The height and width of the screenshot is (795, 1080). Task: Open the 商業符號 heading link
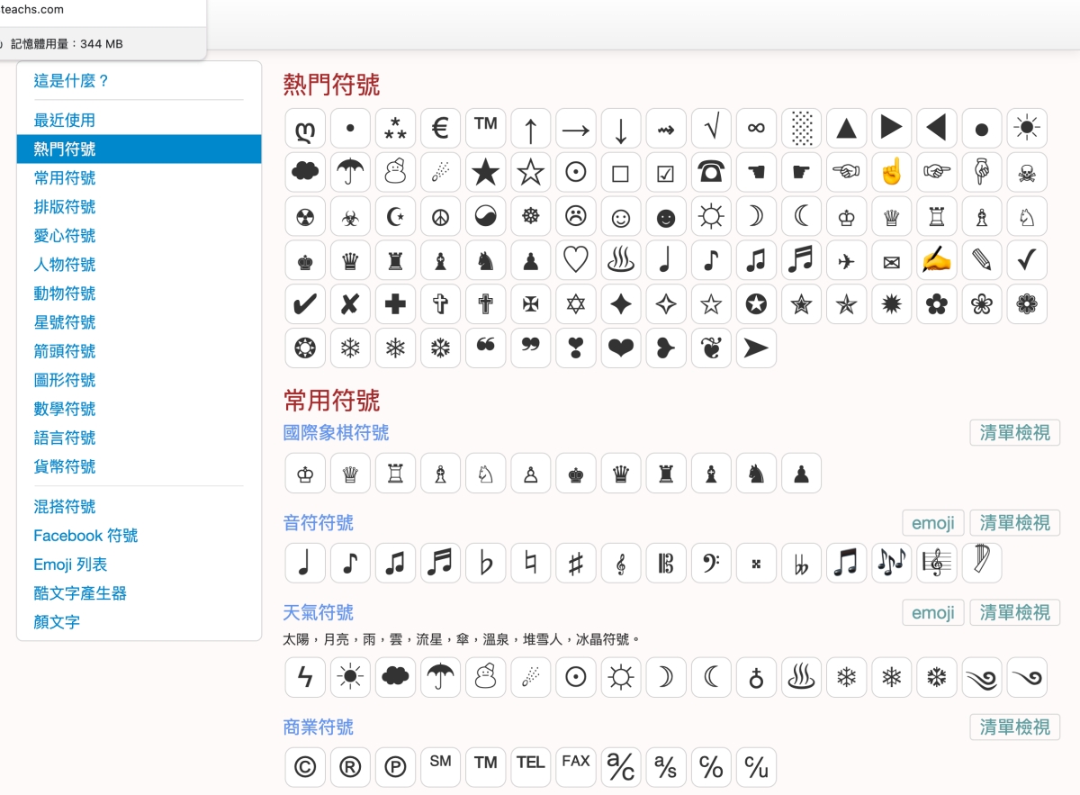[x=319, y=727]
